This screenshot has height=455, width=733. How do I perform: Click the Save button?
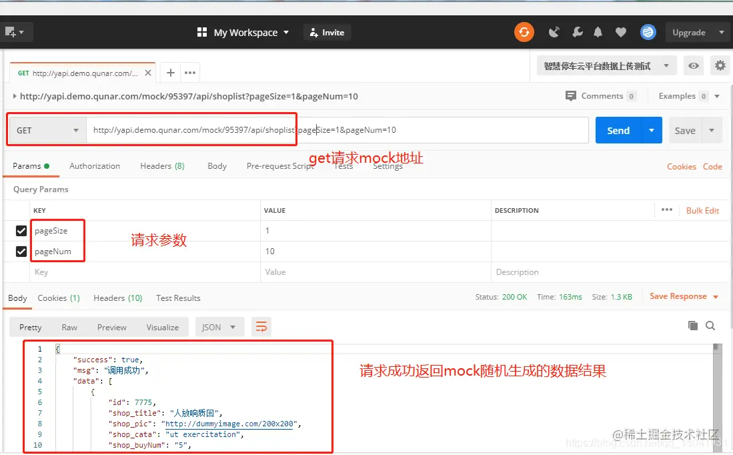(685, 131)
